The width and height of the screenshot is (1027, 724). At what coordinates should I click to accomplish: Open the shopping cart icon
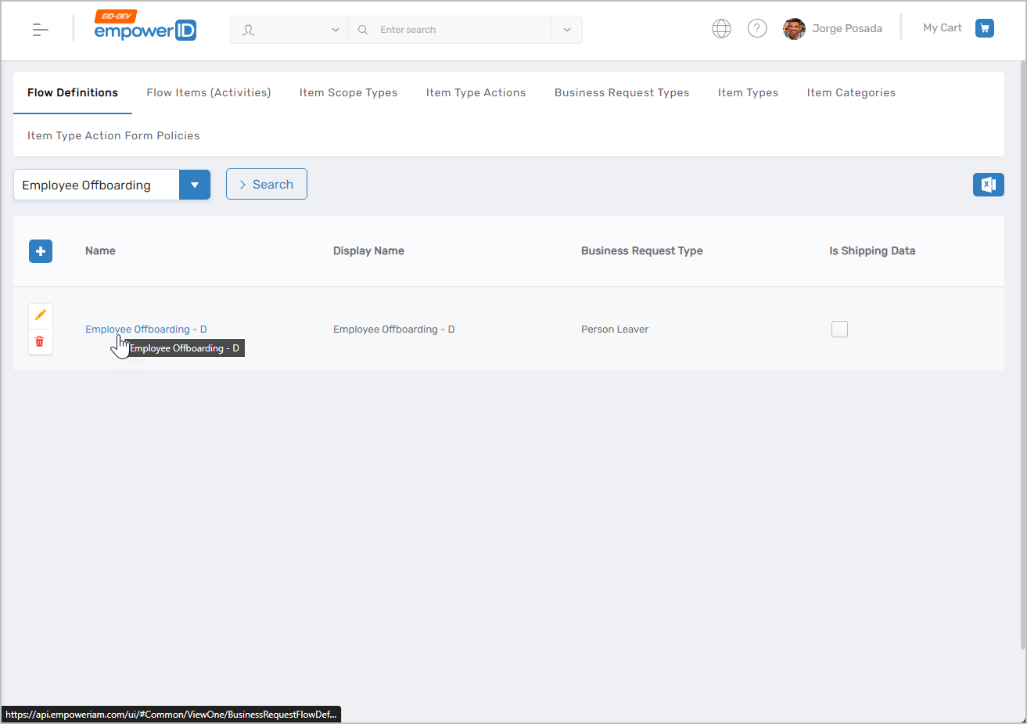(984, 28)
